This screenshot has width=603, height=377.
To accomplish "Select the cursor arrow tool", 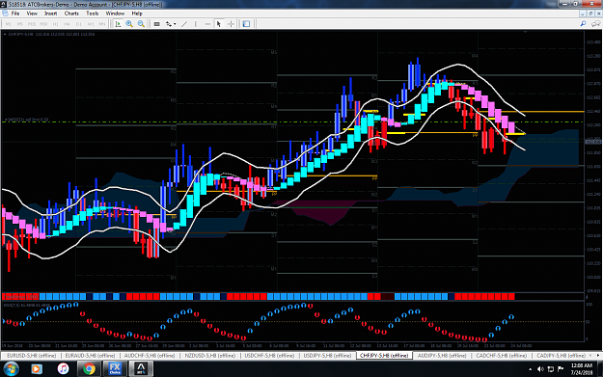I will tap(219, 24).
